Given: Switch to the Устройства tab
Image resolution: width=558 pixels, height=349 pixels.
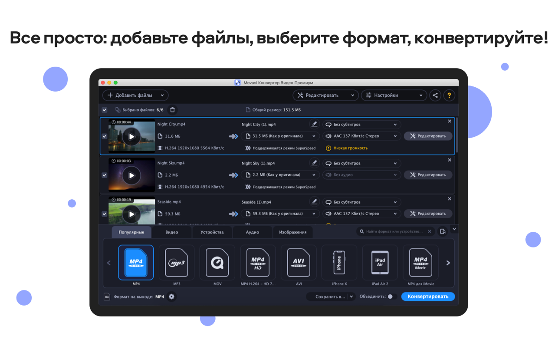Looking at the screenshot, I should (212, 232).
